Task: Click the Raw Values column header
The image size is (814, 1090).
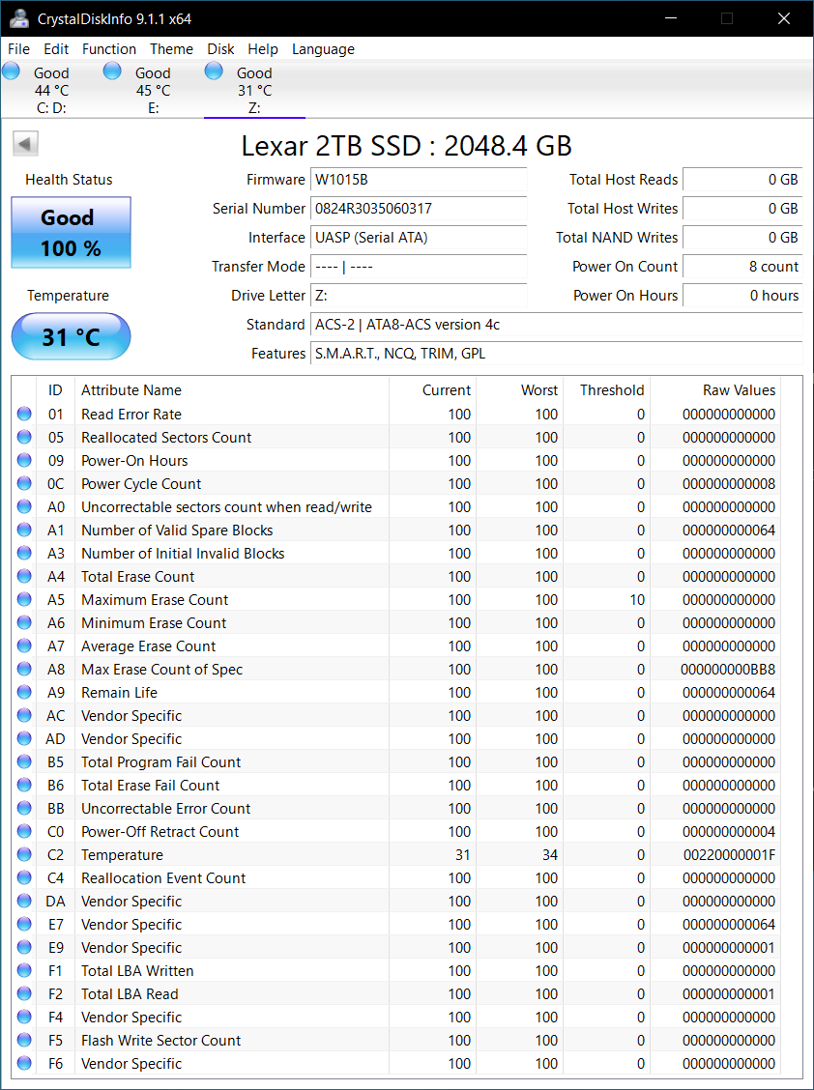Action: pos(738,390)
